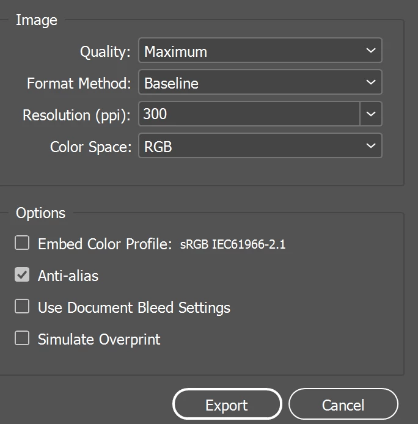Check the Use Document Bleed Settings box
Screen dimensions: 418x424
click(22, 307)
